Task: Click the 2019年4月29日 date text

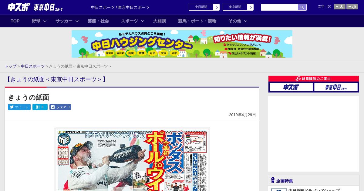Action: tap(242, 115)
